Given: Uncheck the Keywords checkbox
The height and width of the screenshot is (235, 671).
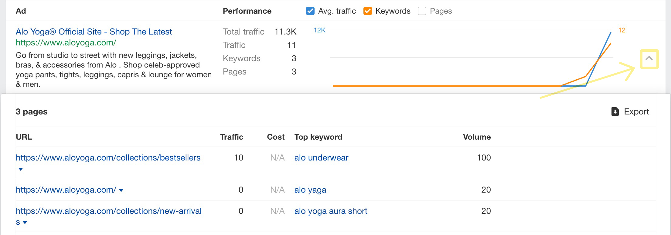Looking at the screenshot, I should coord(368,11).
